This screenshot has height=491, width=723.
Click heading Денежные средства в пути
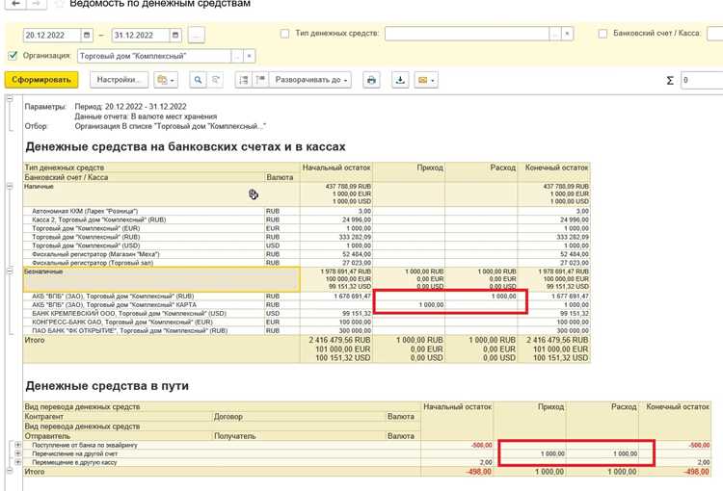(107, 385)
